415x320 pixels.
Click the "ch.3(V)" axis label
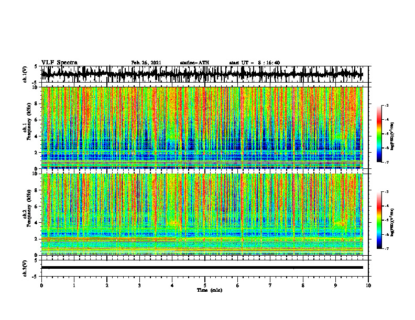coord(25,268)
